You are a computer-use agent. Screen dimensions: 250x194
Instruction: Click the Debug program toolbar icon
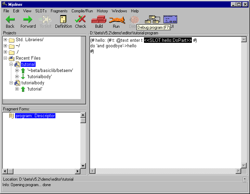point(134,20)
